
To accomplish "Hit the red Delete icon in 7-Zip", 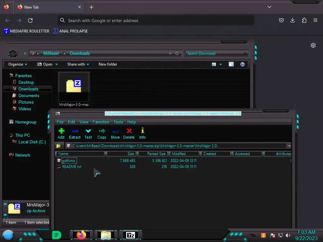I will tap(129, 134).
